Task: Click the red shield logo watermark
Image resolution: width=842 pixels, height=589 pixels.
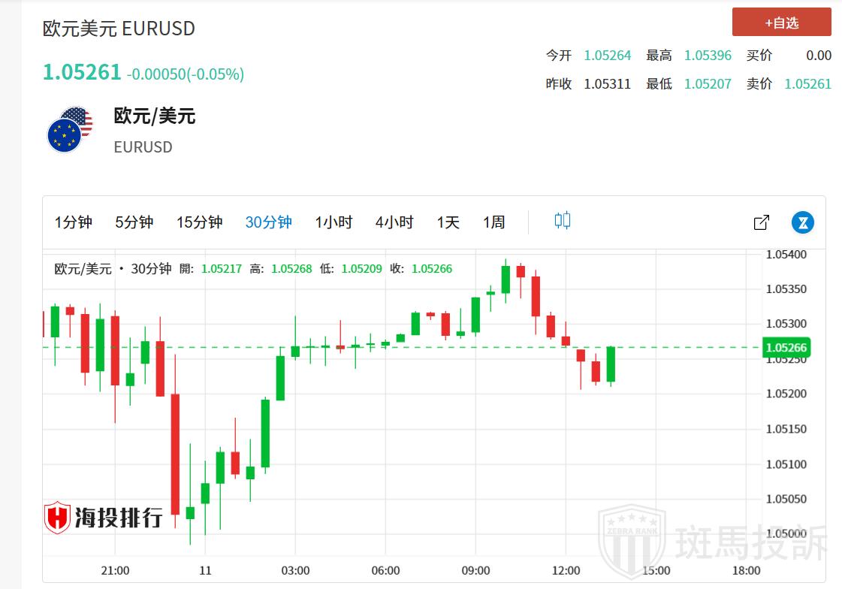Action: pyautogui.click(x=57, y=518)
